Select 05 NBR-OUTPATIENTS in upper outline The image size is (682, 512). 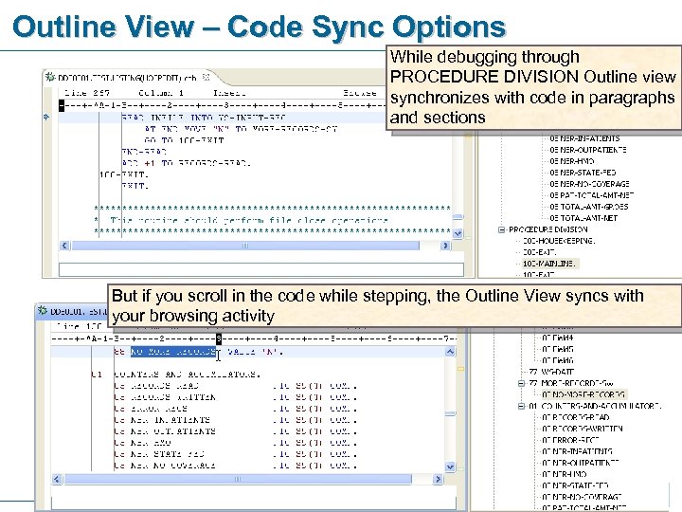tap(587, 150)
